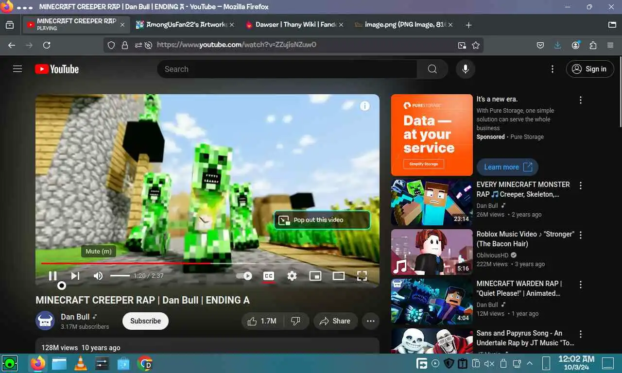
Task: Search with your voice microphone
Action: pos(466,69)
